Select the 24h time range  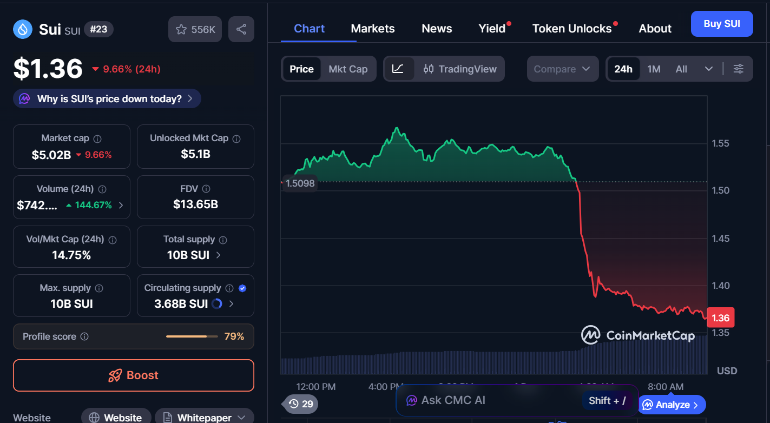click(623, 69)
